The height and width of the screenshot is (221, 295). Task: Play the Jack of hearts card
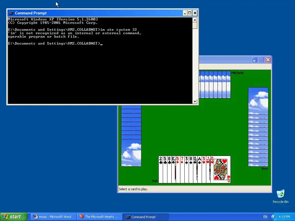[x=208, y=169]
